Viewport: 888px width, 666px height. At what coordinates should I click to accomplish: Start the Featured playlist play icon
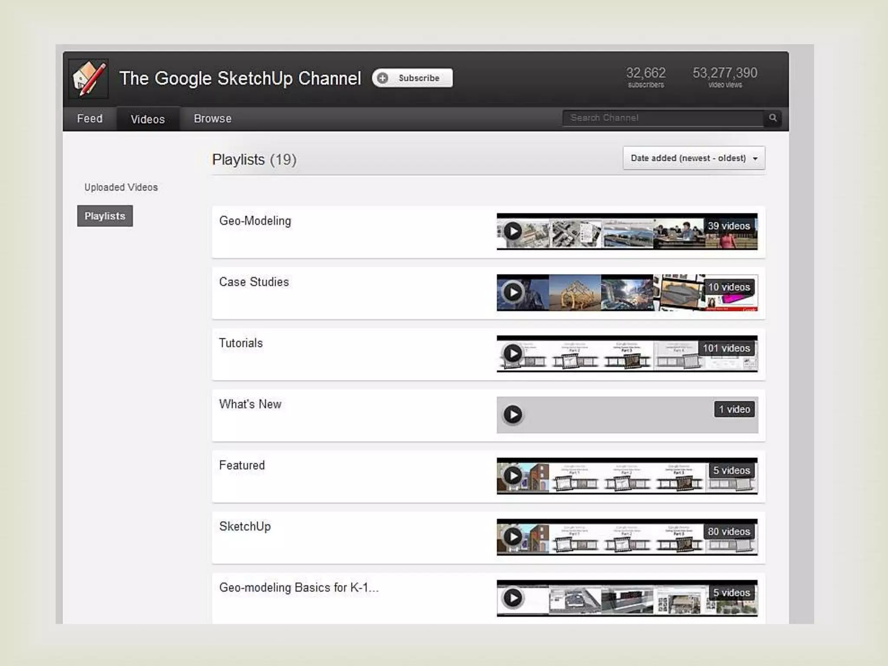(513, 476)
